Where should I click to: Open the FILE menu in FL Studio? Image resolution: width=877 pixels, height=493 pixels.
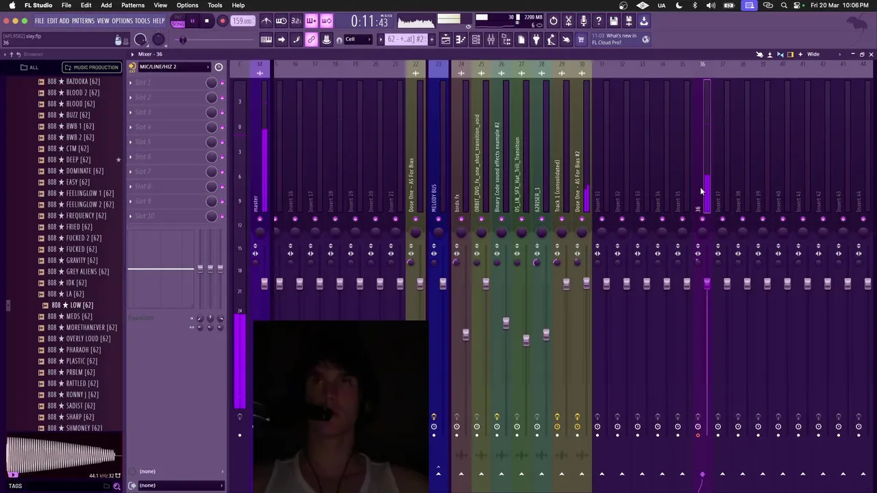pos(40,21)
